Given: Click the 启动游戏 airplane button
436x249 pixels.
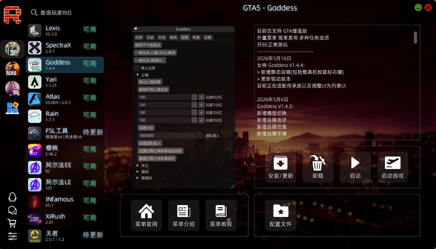Looking at the screenshot, I should (x=393, y=167).
